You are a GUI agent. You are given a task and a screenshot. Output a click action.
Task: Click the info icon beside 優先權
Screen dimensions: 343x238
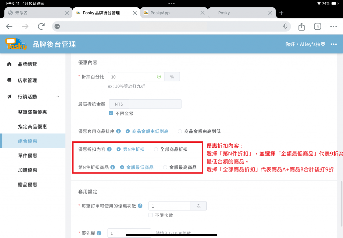[x=99, y=233]
